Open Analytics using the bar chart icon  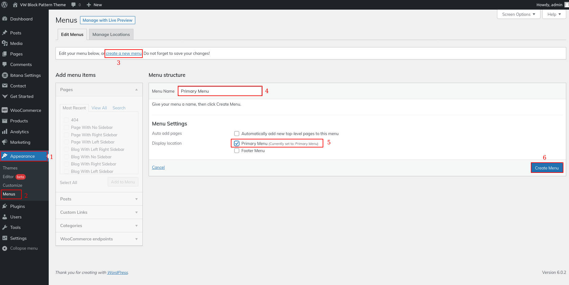[5, 132]
